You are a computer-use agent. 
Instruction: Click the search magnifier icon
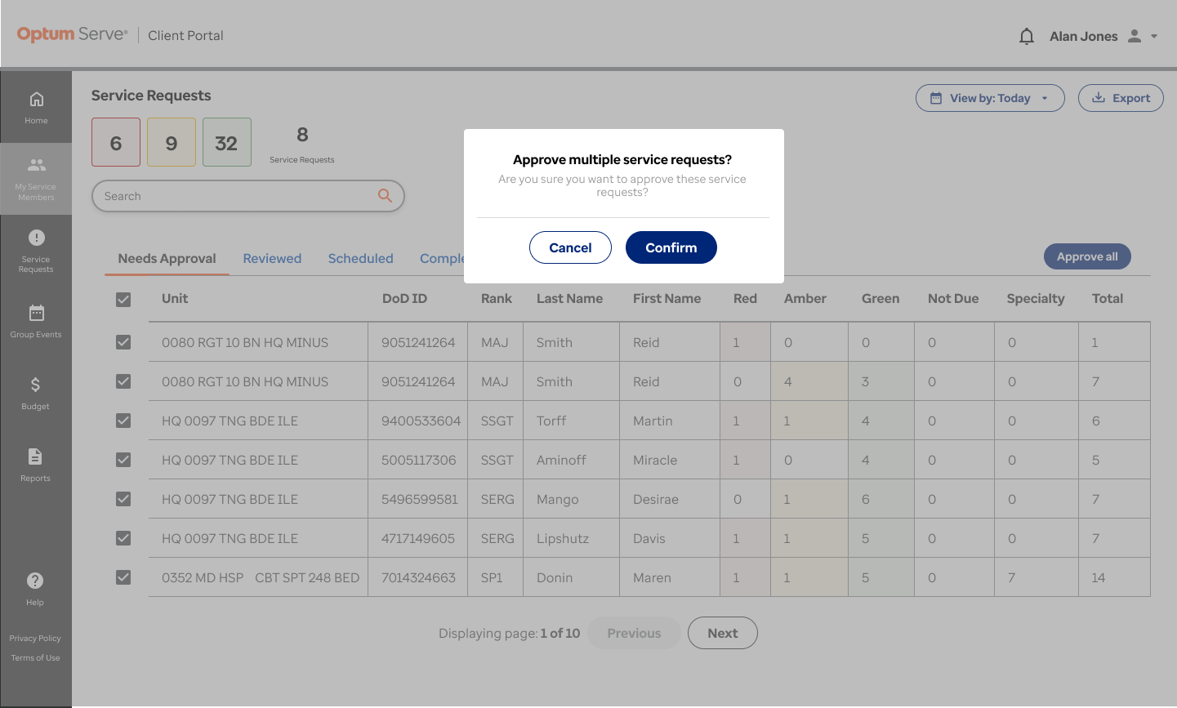[385, 195]
